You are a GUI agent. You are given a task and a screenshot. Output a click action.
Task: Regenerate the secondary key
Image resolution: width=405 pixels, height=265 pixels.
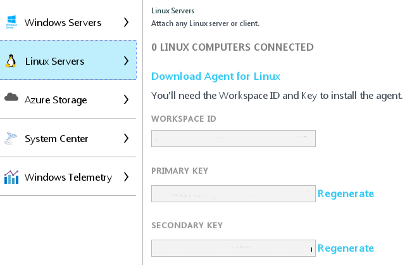pos(346,248)
